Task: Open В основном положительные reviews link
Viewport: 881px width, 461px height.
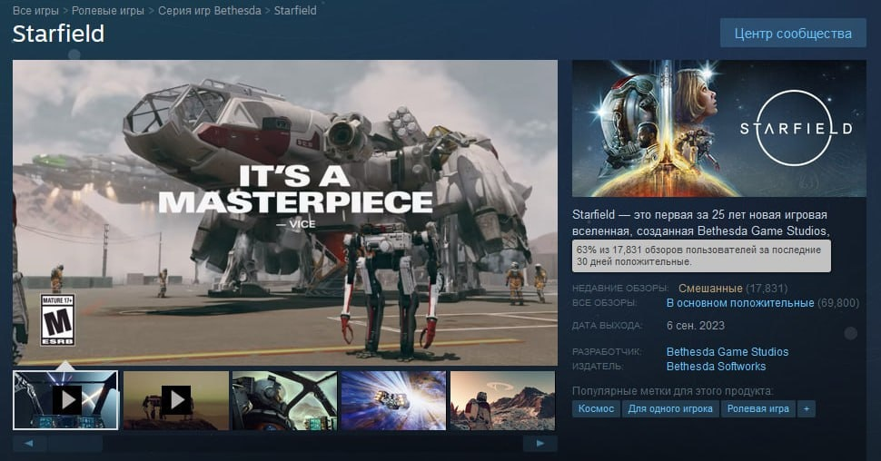Action: coord(740,303)
